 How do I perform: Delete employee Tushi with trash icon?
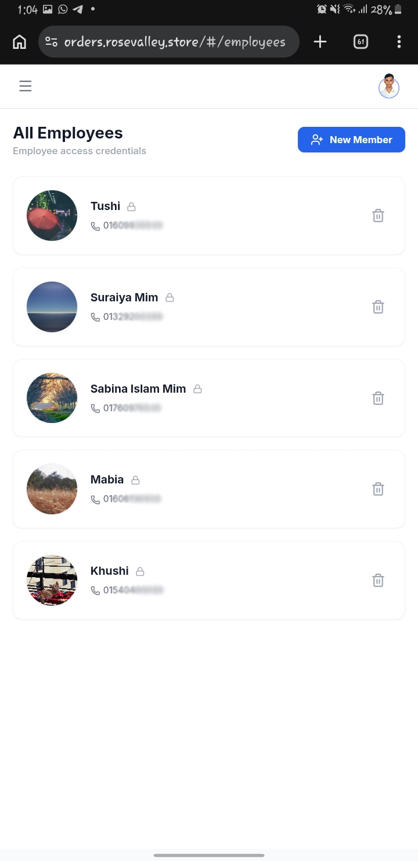click(x=378, y=216)
